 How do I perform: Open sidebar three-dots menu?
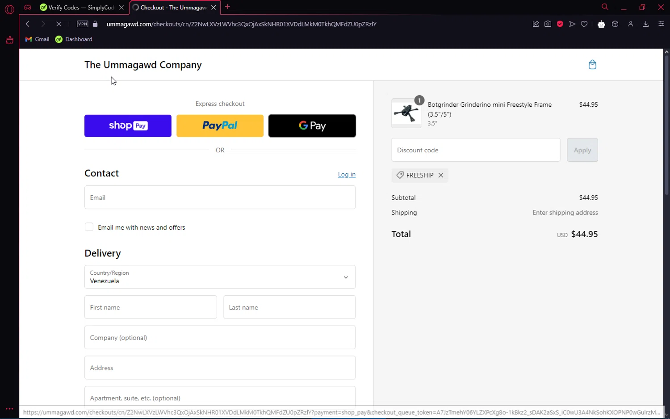click(9, 409)
